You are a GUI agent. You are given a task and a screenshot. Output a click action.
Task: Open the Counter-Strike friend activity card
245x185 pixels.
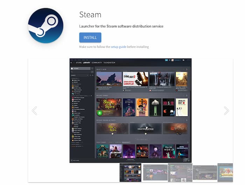click(146, 129)
